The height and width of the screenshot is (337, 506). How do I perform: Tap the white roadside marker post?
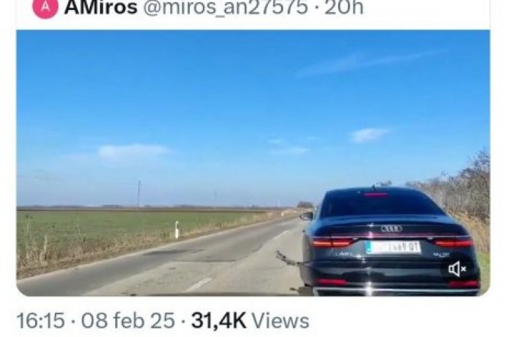click(x=177, y=229)
